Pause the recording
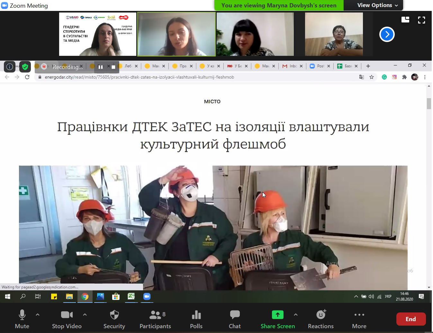The image size is (433, 333). tap(100, 67)
